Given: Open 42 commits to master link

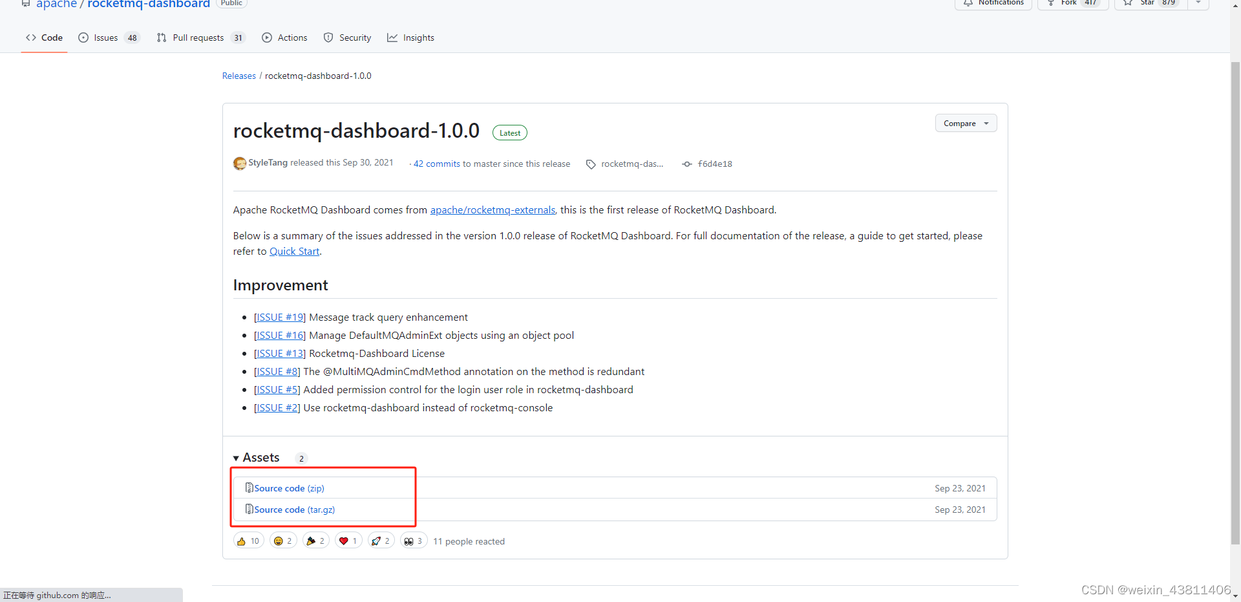Looking at the screenshot, I should 492,164.
